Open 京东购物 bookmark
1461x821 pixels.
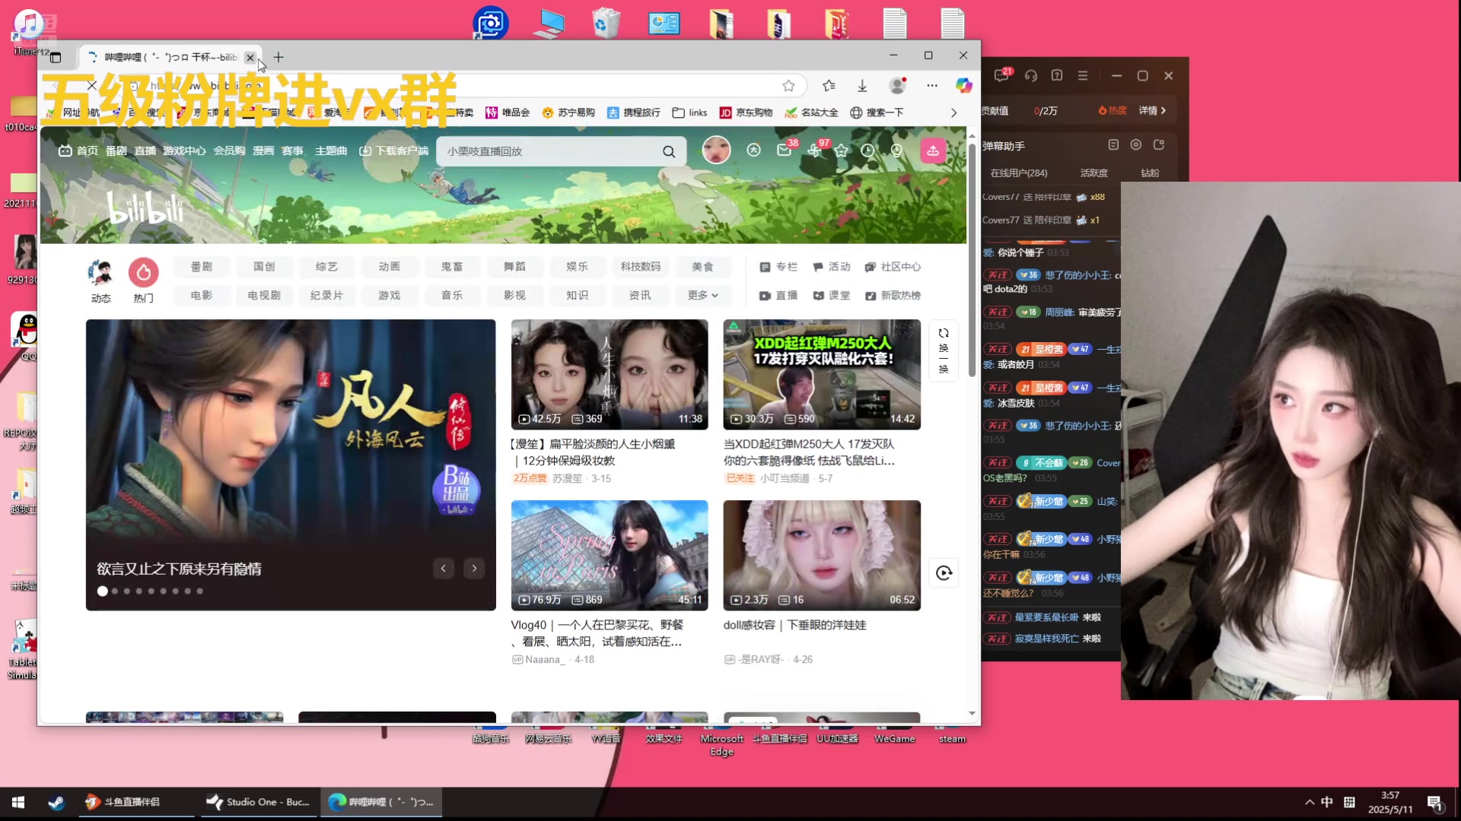pos(746,113)
